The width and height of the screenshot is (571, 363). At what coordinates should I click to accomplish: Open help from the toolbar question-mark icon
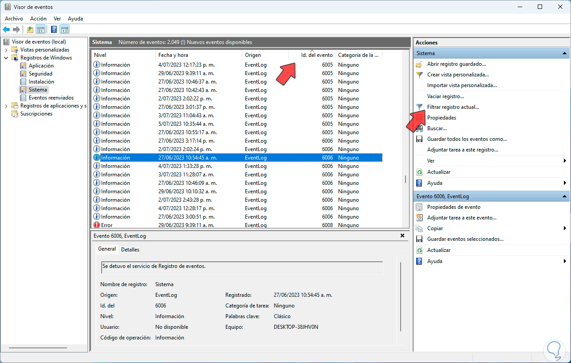pyautogui.click(x=54, y=30)
